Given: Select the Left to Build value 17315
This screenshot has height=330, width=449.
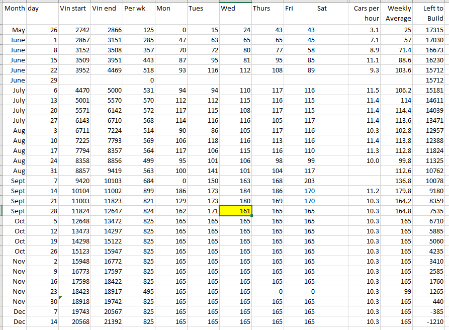Looking at the screenshot, I should click(x=430, y=30).
